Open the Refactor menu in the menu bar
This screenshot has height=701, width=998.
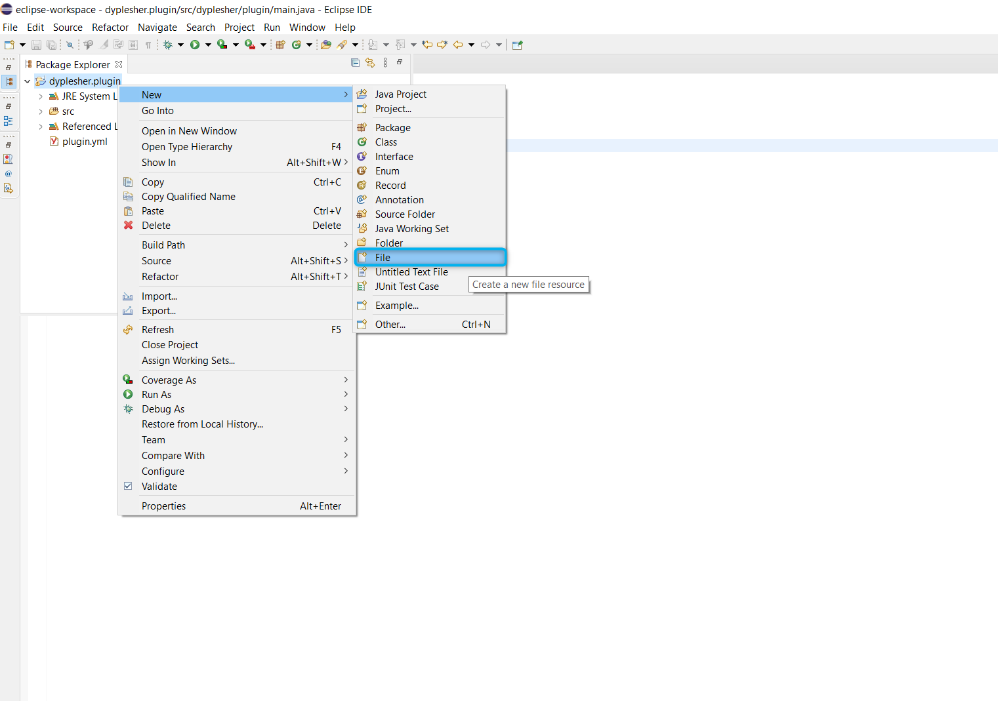(110, 28)
